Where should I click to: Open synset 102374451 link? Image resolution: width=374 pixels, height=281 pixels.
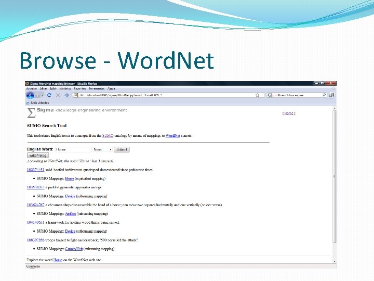[x=35, y=170]
